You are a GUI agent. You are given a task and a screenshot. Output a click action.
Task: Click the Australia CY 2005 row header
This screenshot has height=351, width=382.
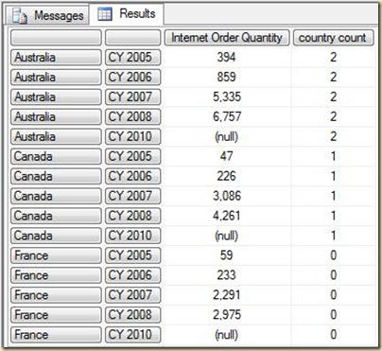click(x=56, y=58)
